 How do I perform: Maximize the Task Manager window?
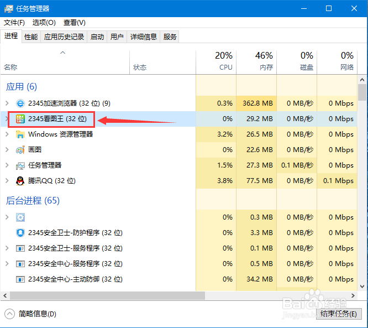pos(329,9)
